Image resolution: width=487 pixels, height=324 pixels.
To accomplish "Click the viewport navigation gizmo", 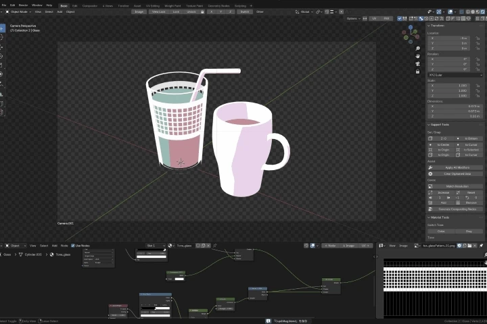I will 411,34.
